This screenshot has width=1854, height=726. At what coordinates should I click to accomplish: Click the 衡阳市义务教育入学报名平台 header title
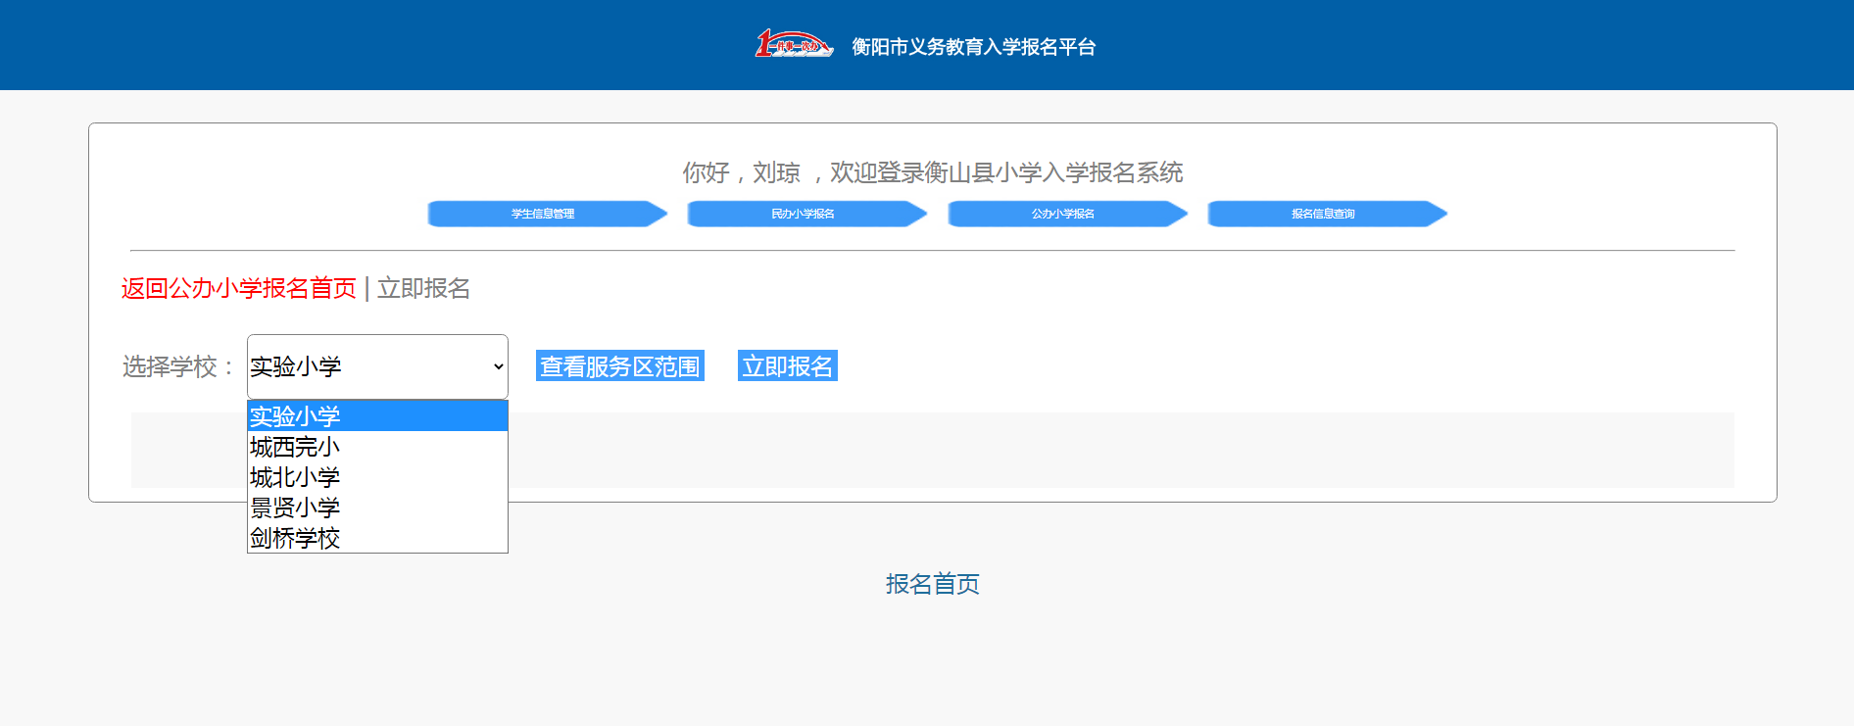pyautogui.click(x=973, y=47)
